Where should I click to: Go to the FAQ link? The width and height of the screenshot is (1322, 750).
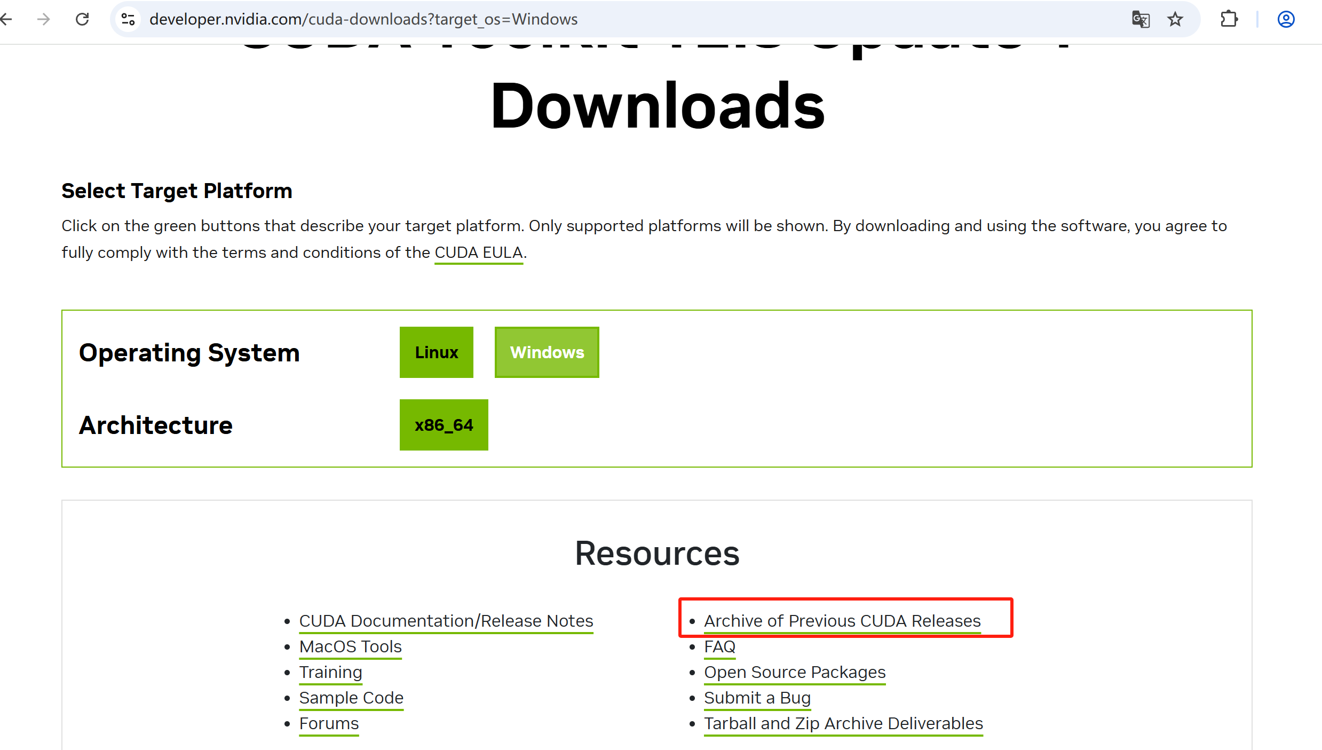click(x=719, y=646)
